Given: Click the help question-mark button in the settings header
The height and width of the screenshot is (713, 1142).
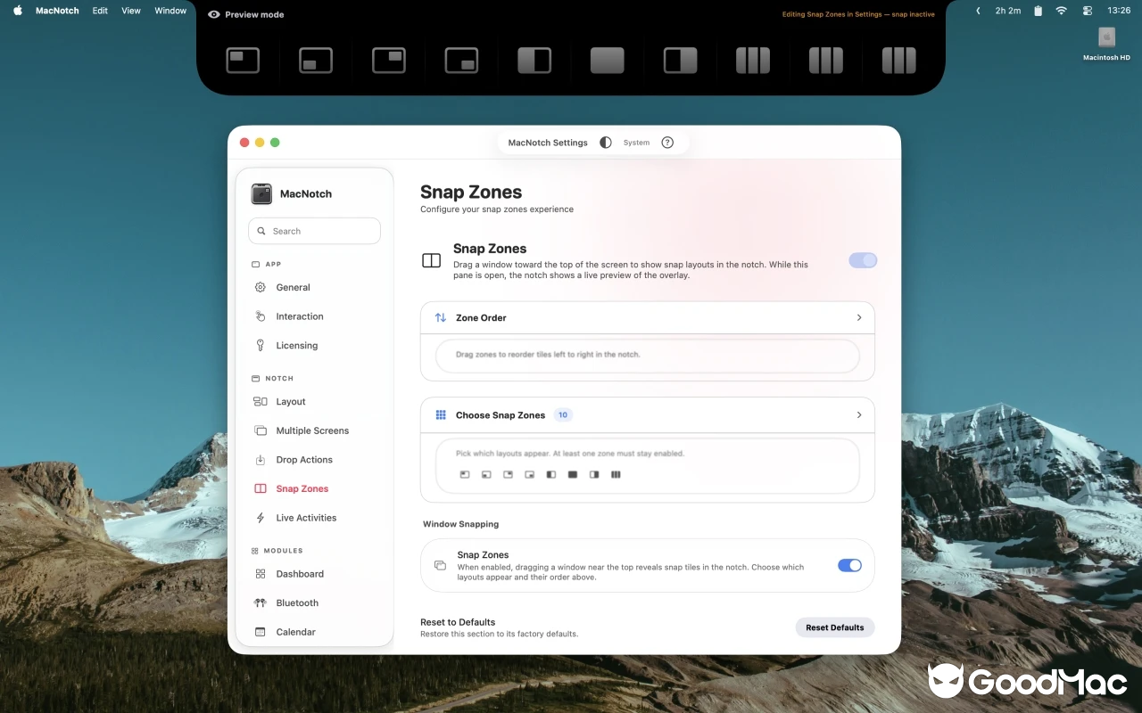Looking at the screenshot, I should coord(666,142).
